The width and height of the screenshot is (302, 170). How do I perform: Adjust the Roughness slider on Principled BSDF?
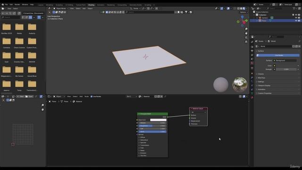tap(152, 126)
